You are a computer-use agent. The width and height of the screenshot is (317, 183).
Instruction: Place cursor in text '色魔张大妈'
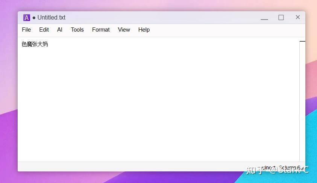click(x=35, y=44)
